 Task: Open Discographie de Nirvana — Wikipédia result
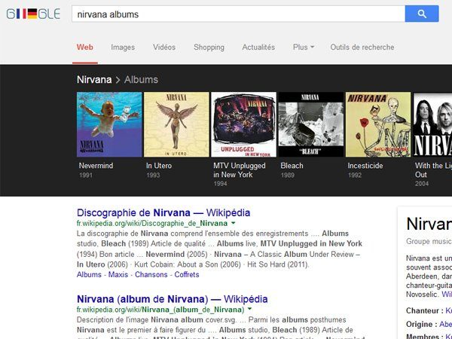[x=163, y=212]
